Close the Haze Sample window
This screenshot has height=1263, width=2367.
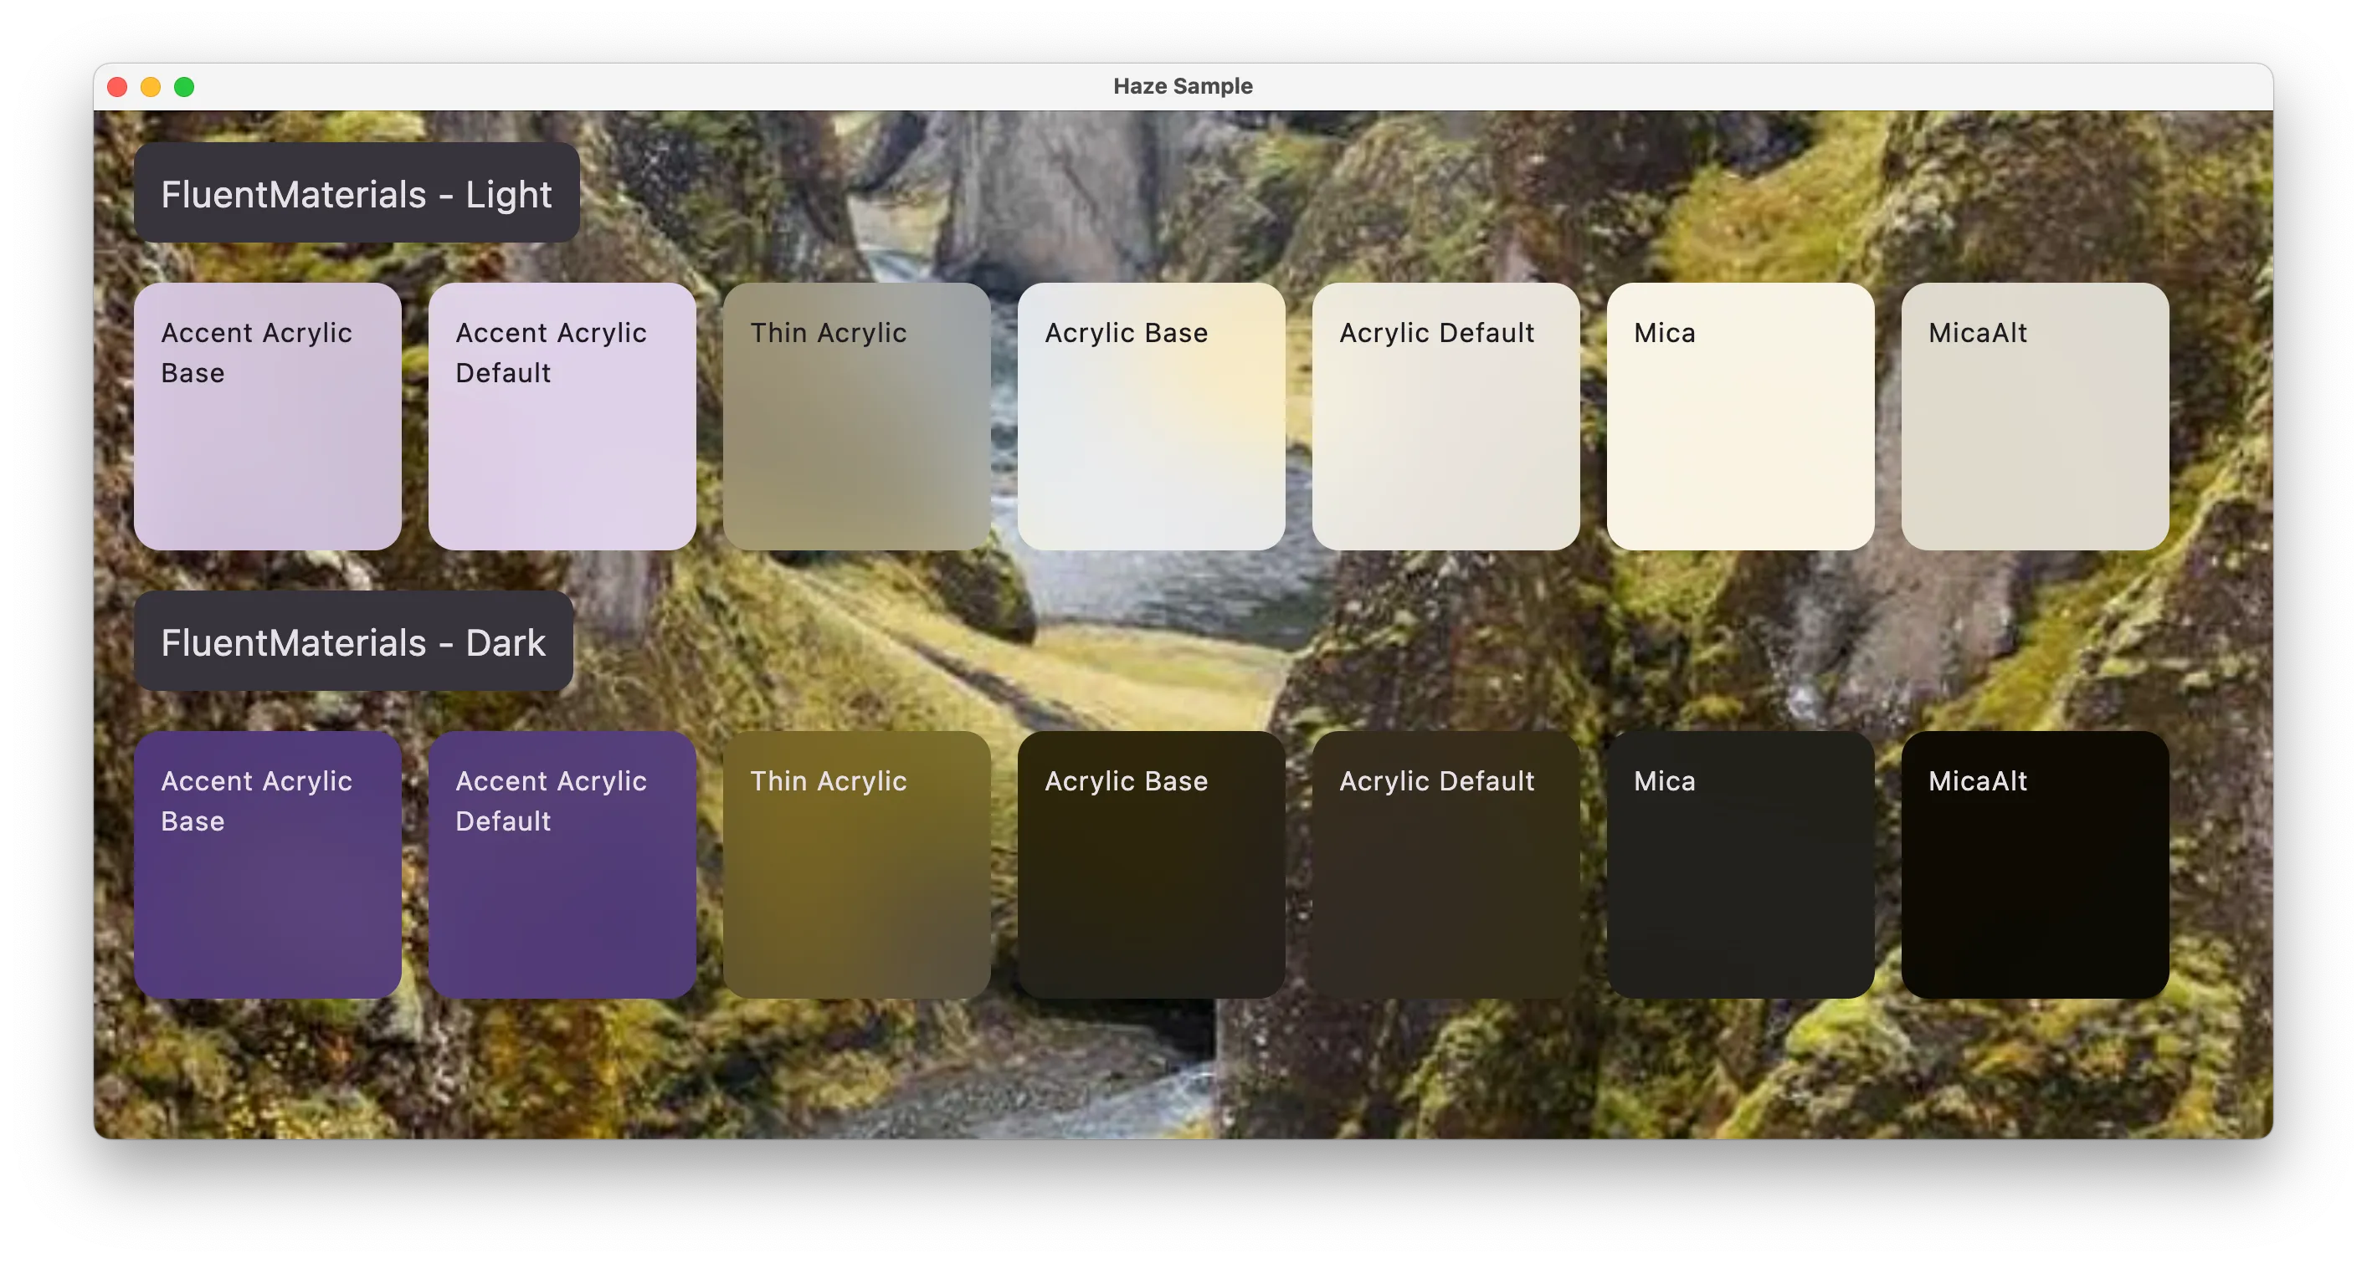(118, 87)
